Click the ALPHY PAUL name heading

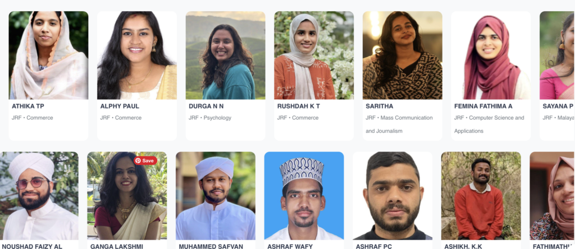click(120, 106)
